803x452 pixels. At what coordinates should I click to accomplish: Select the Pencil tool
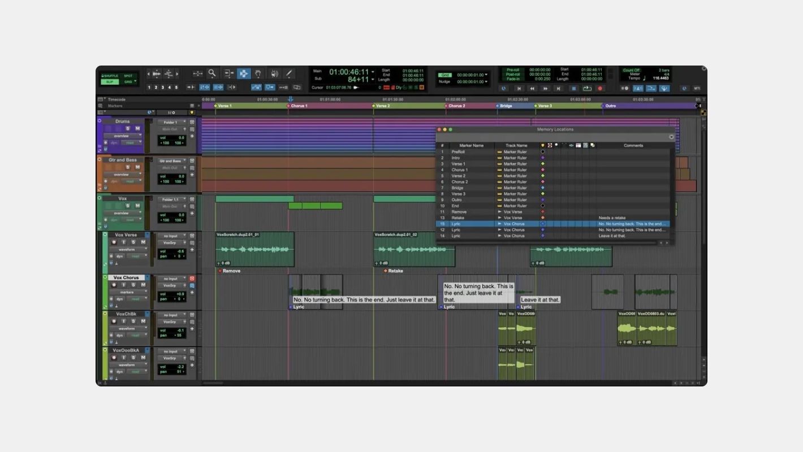click(x=289, y=74)
